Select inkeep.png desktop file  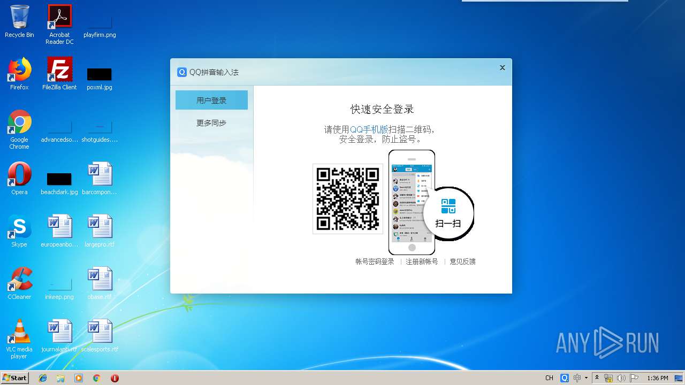click(59, 289)
